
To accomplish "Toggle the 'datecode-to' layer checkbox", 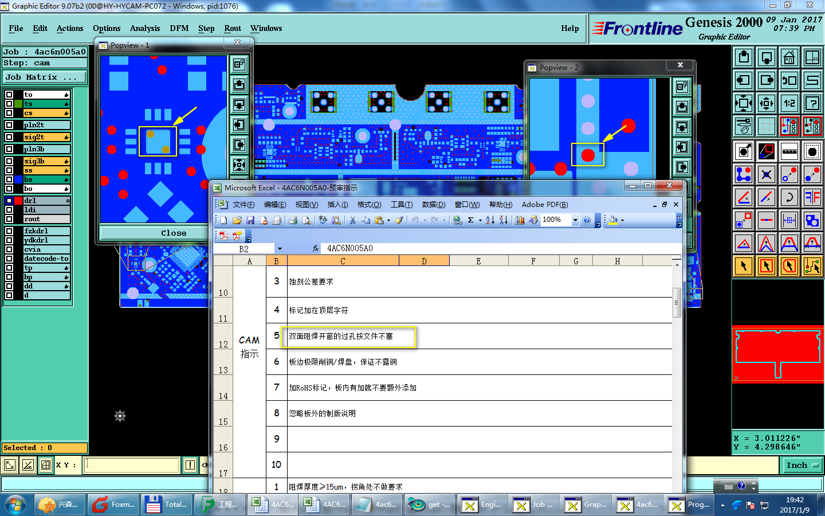I will pos(9,259).
